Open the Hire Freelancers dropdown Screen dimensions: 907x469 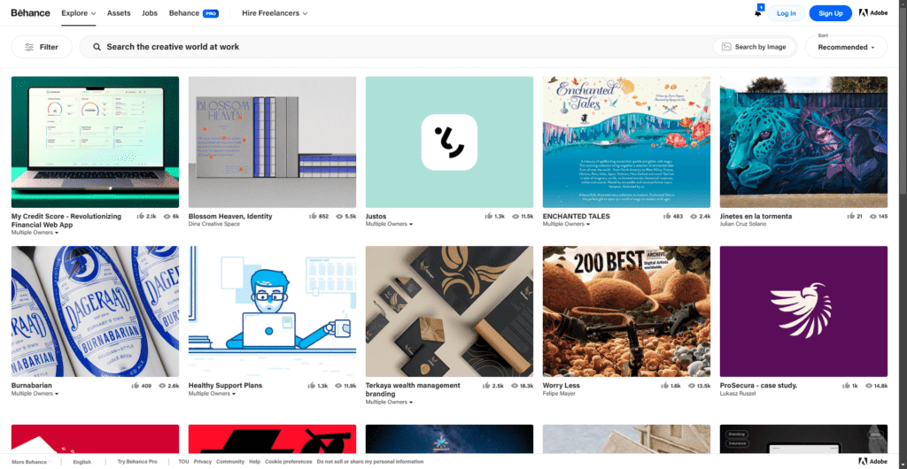[x=275, y=13]
